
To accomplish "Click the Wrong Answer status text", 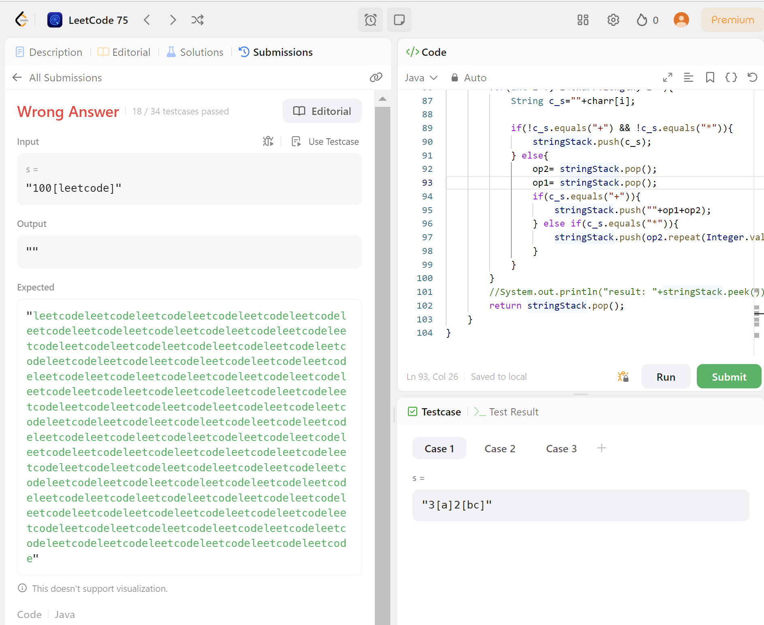I will [x=68, y=112].
